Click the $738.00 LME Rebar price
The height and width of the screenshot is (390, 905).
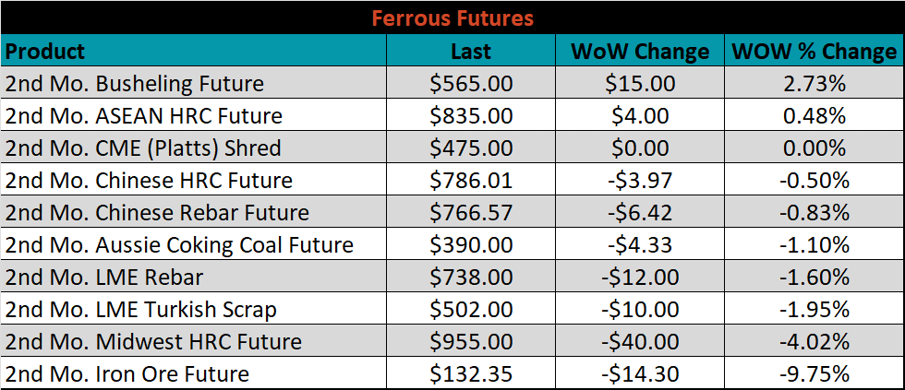tap(471, 277)
